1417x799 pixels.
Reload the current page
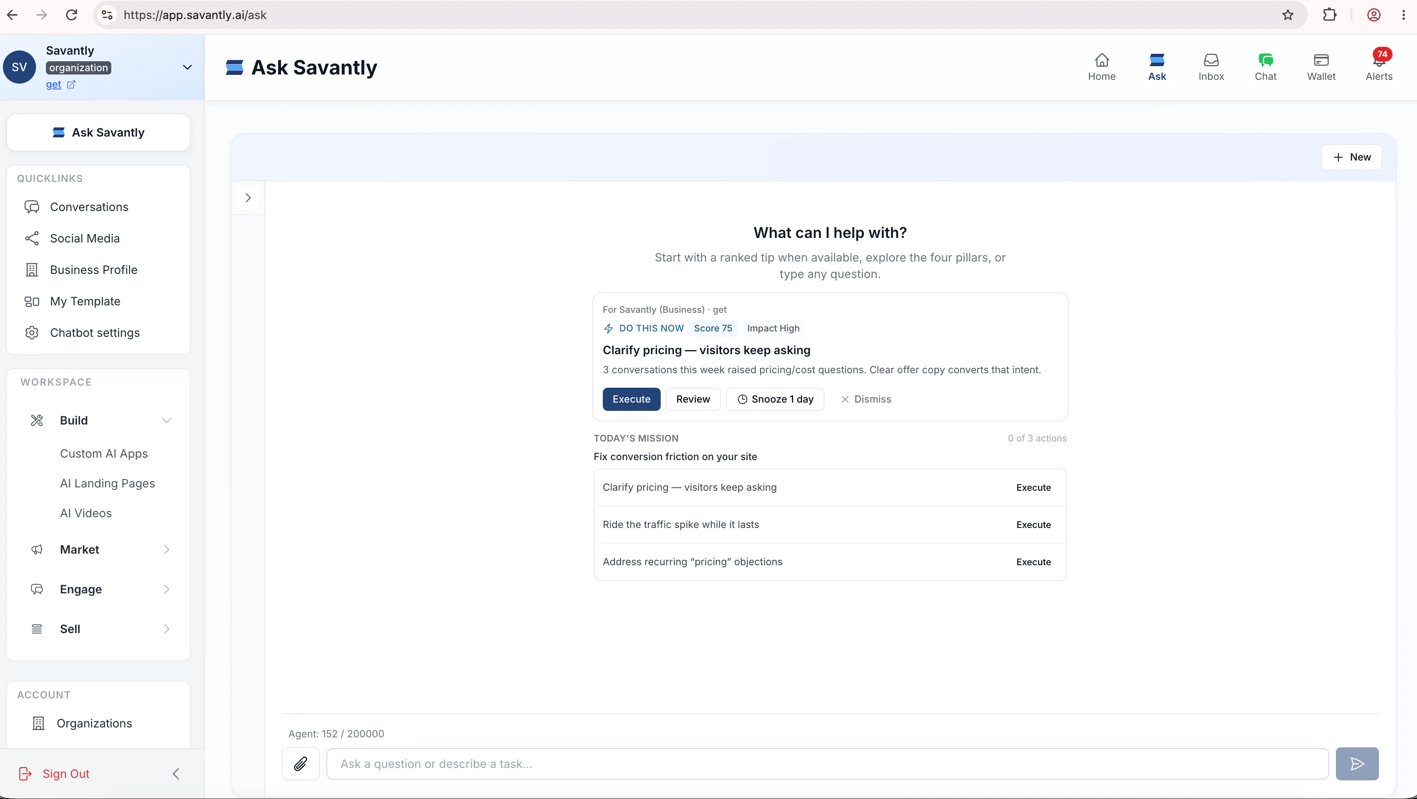click(72, 15)
